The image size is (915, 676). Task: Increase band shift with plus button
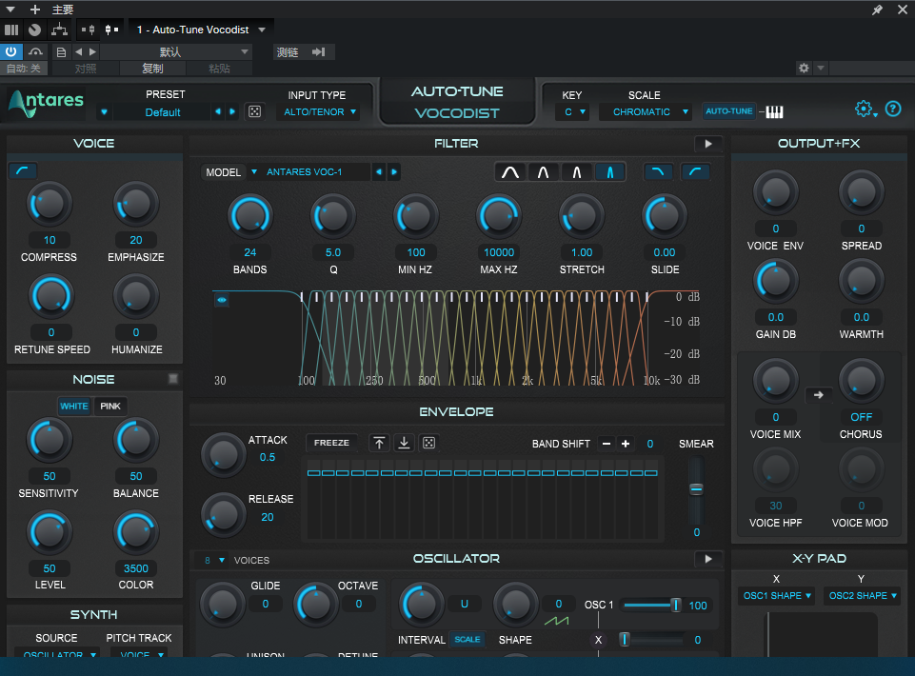coord(626,444)
